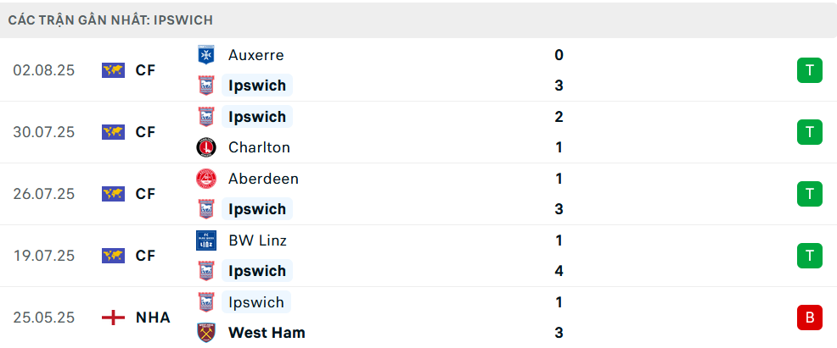Click the West Ham club crest icon
Viewport: 837px width, 348px height.
click(x=206, y=333)
